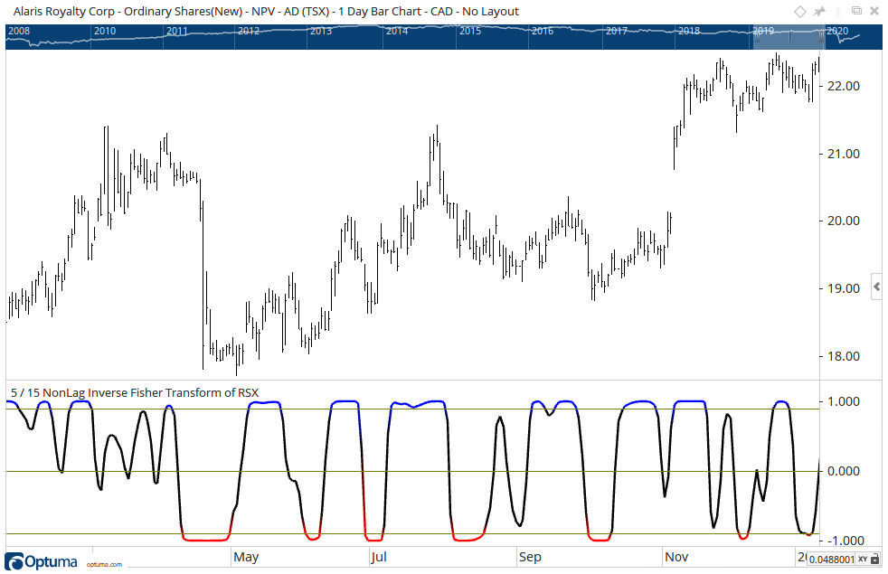Image resolution: width=888 pixels, height=574 pixels.
Task: Click 2014 in the overview timeline
Action: point(397,31)
